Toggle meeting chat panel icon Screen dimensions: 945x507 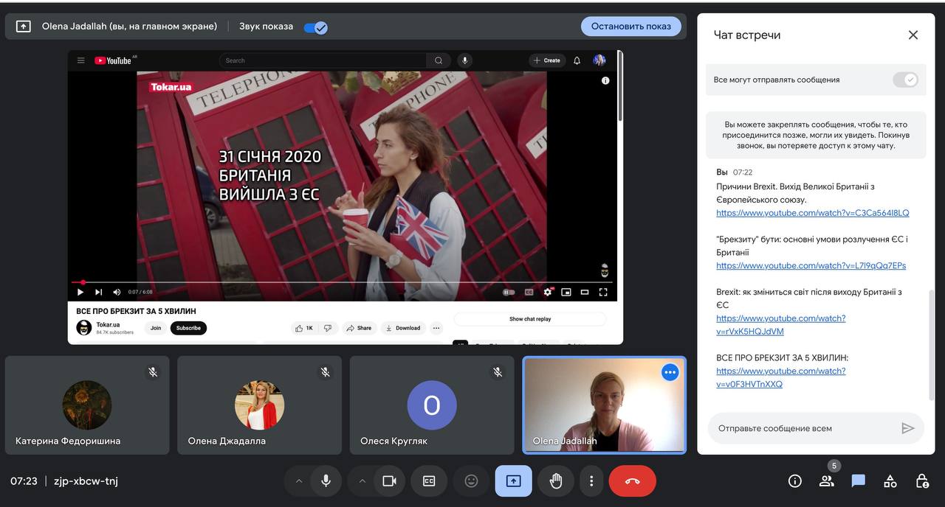pos(859,481)
